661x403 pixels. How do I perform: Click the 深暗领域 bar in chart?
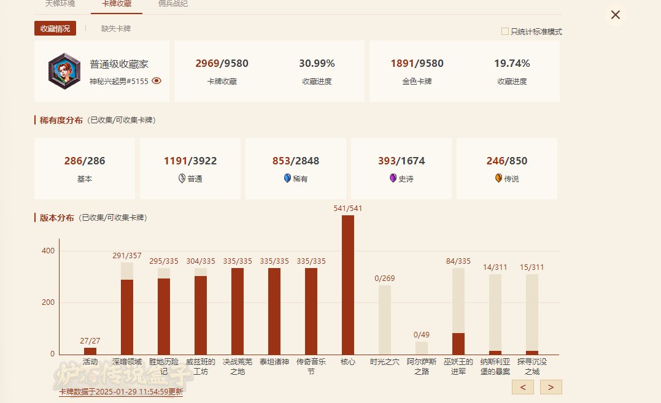pos(127,316)
